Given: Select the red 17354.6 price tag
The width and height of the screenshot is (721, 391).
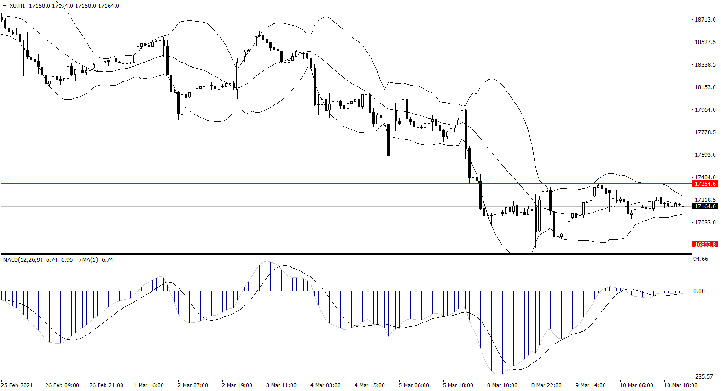Looking at the screenshot, I should pos(705,184).
